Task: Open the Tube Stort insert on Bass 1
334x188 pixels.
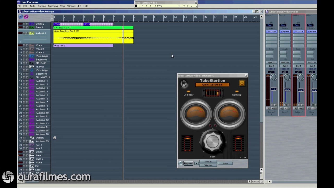Action: [285, 32]
